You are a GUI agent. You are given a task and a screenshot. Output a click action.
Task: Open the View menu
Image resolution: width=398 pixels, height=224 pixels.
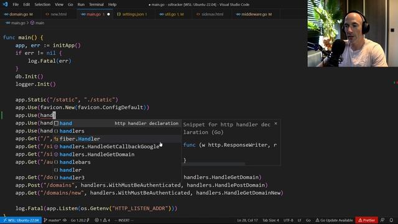(59, 4)
